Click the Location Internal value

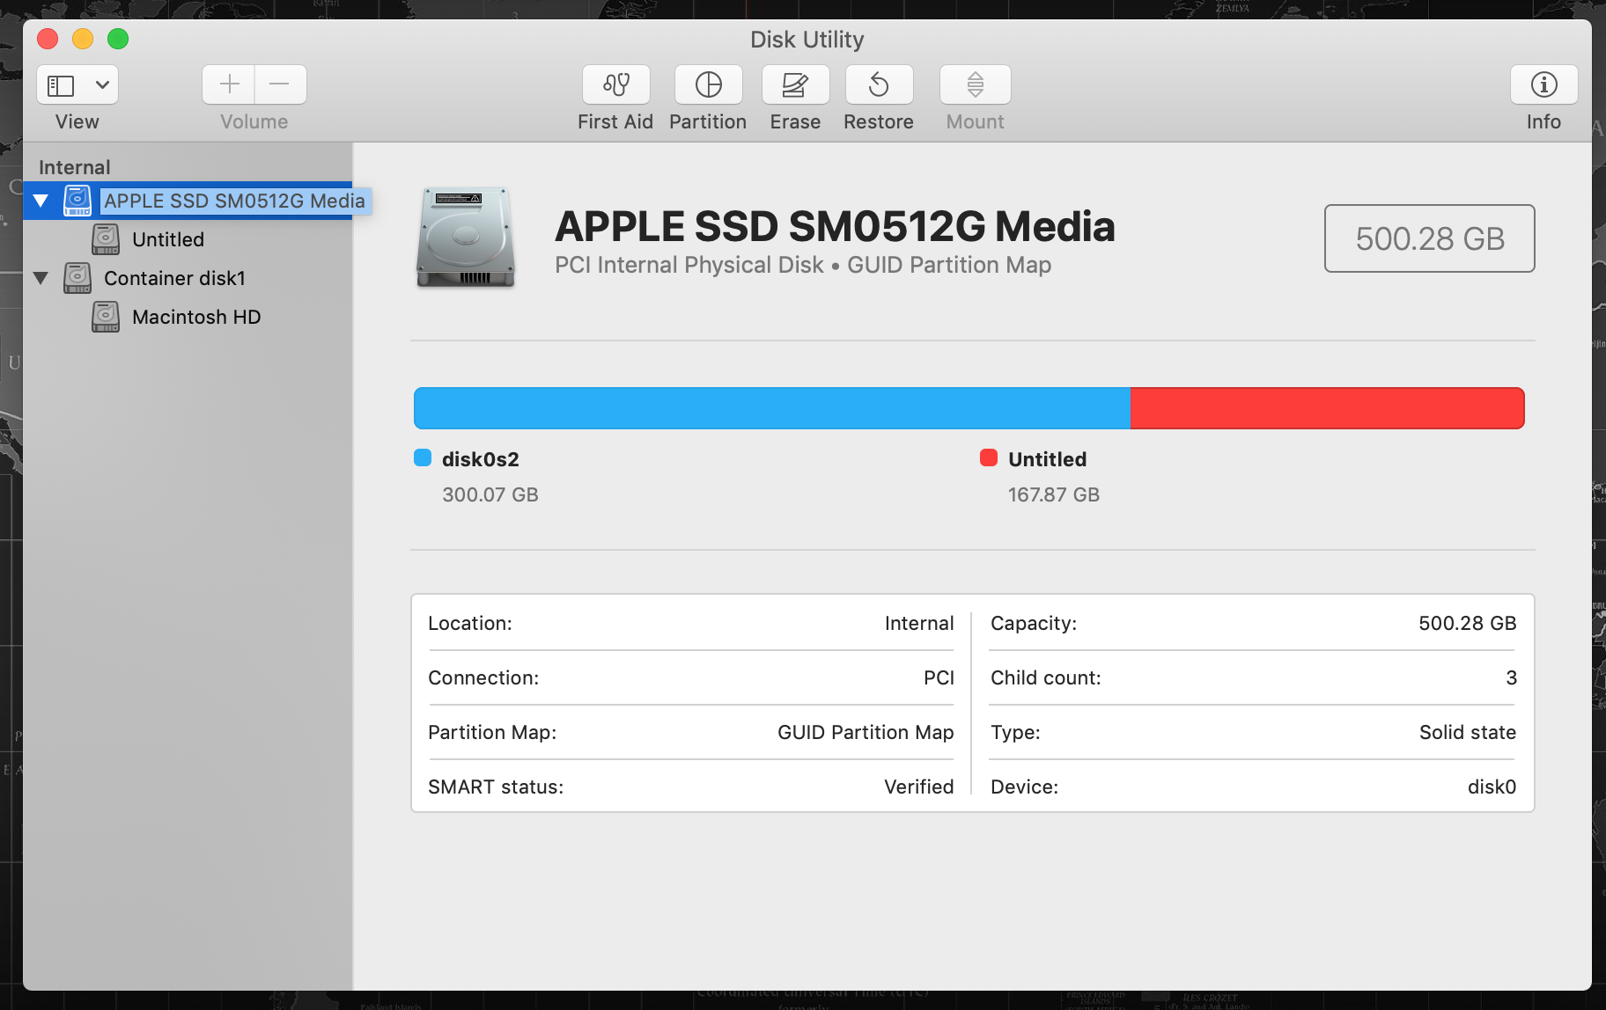(919, 623)
